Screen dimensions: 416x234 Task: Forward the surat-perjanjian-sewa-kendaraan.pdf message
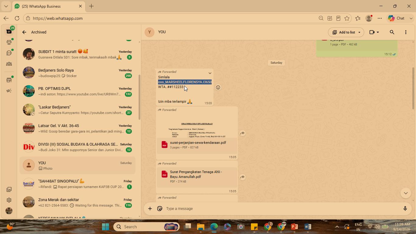tap(242, 133)
